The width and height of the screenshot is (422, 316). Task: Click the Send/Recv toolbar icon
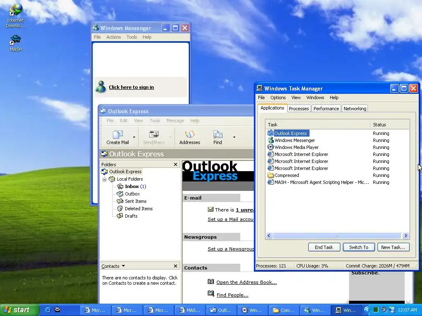point(154,137)
